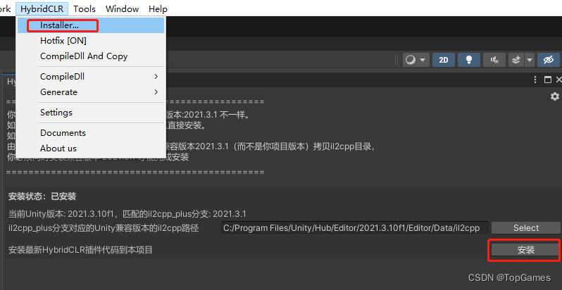Toggle the Hotfix [ON] menu entry

click(x=91, y=41)
